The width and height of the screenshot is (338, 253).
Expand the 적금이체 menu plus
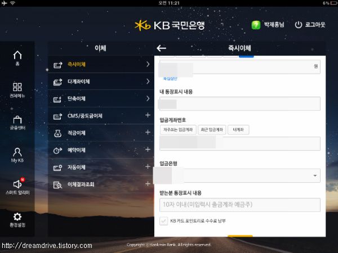pos(148,132)
